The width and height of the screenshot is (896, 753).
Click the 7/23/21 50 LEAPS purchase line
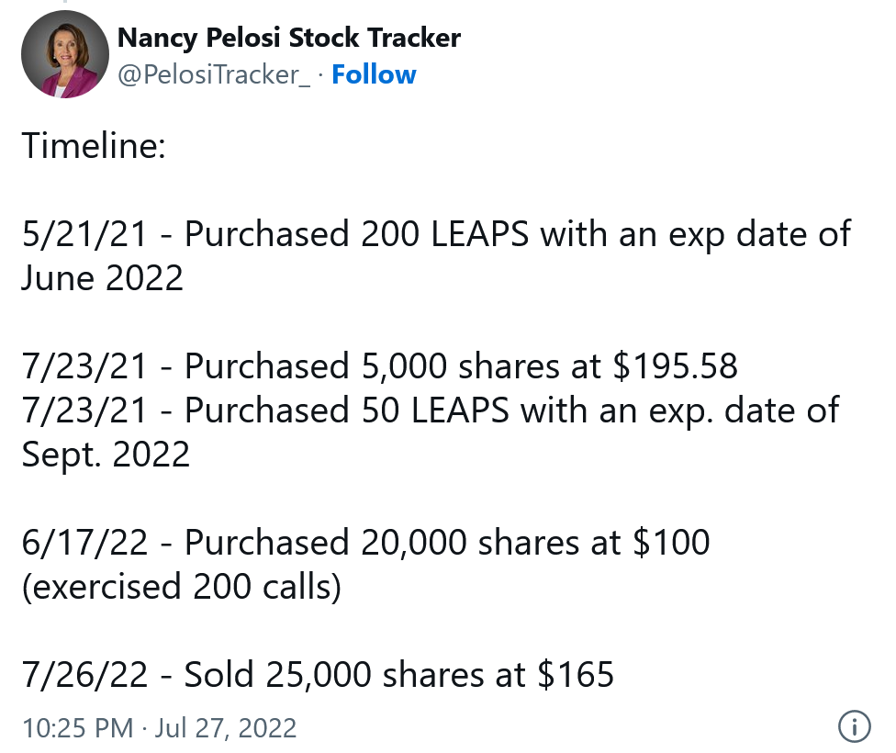click(x=430, y=410)
